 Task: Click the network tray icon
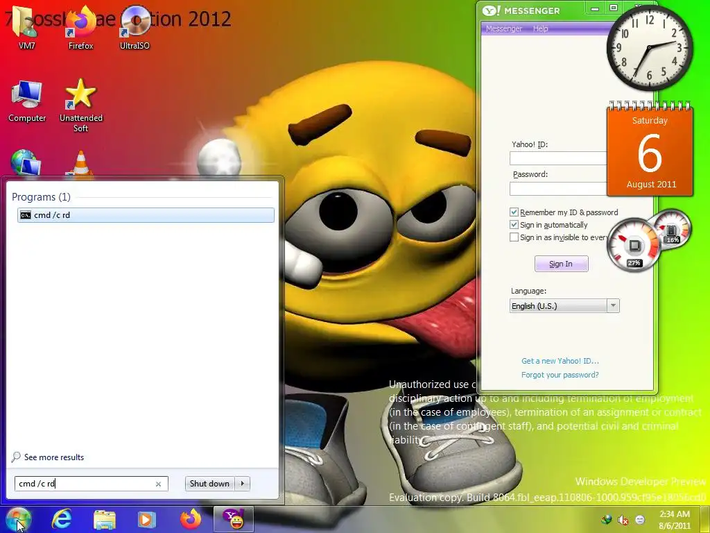tap(607, 519)
